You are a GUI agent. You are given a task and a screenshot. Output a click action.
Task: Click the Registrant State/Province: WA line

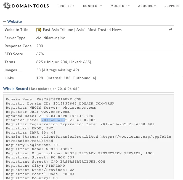pyautogui.click(x=40, y=170)
